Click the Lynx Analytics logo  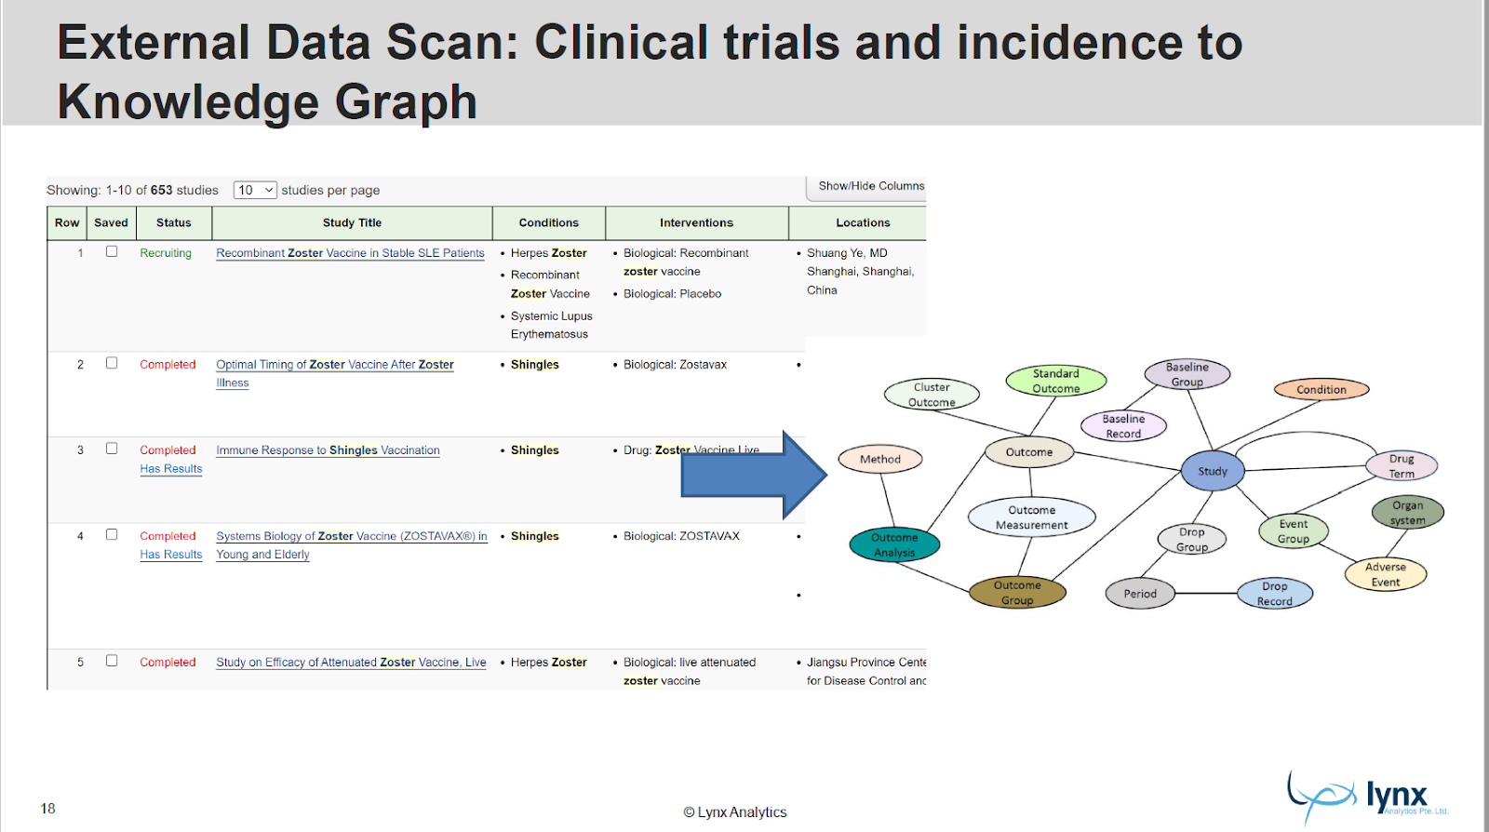[1367, 798]
